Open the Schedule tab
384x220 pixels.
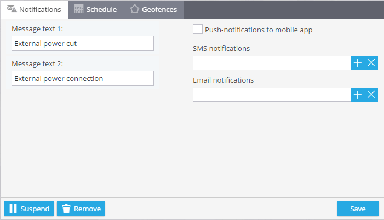96,9
